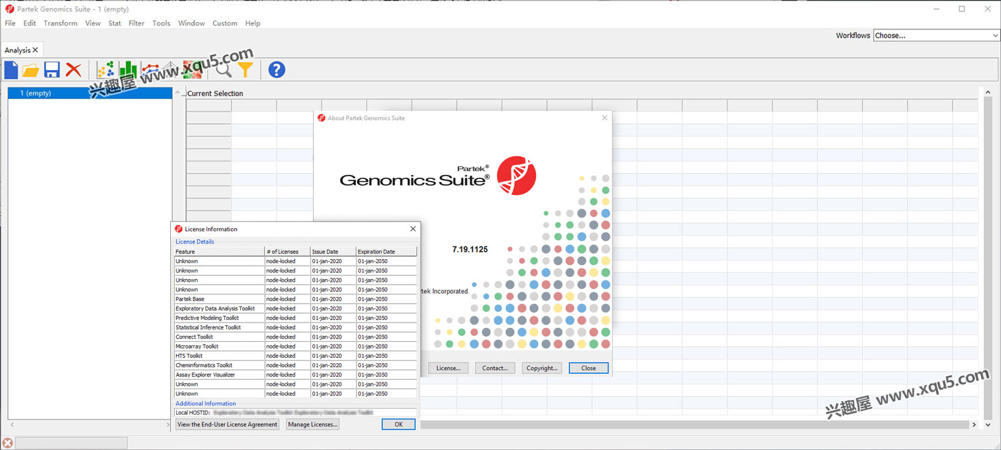The image size is (1001, 450).
Task: Click the 'License Details' heading
Action: [x=195, y=242]
